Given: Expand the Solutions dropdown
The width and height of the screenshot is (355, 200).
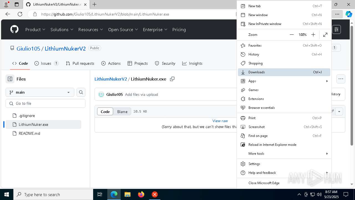Looking at the screenshot, I should 62,29.
